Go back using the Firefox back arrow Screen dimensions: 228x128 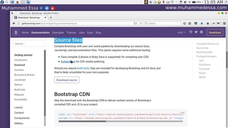click(14, 23)
